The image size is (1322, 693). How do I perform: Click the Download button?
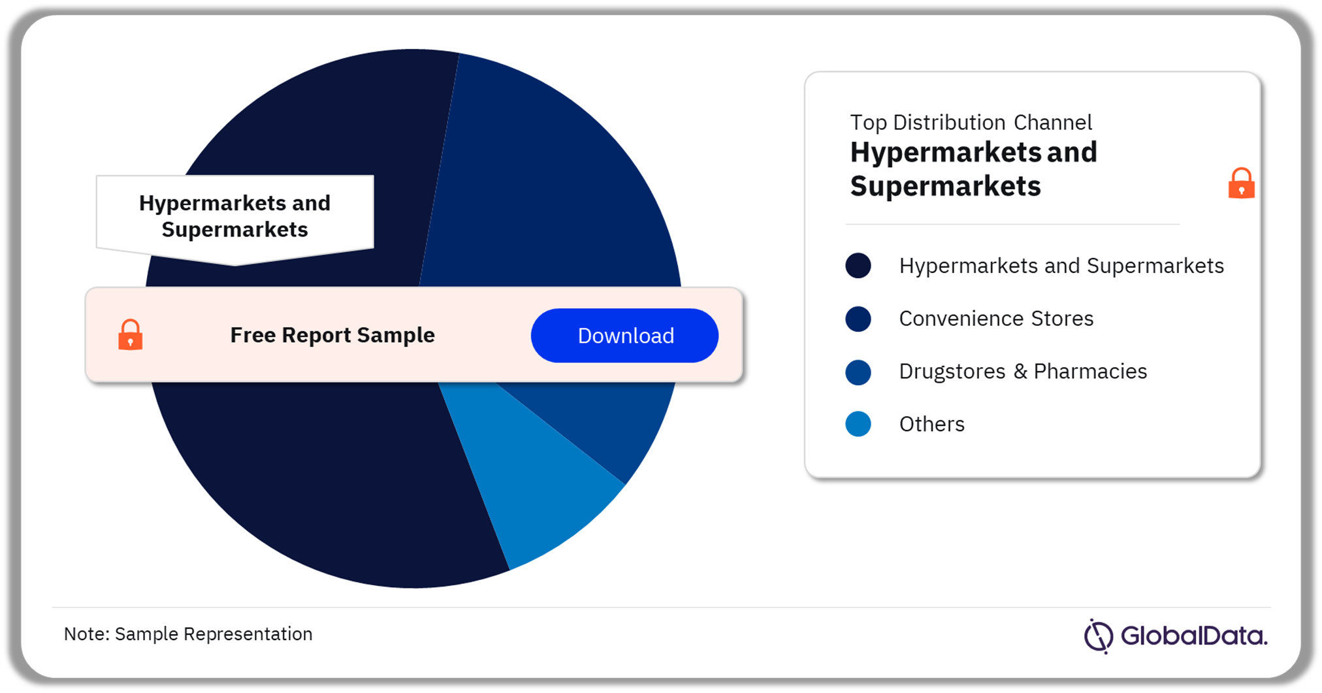[x=624, y=335]
